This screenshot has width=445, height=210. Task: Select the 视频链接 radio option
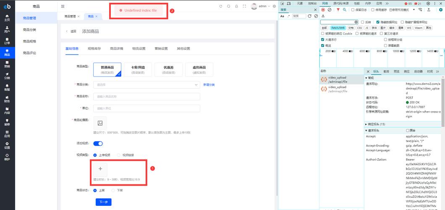(119, 155)
